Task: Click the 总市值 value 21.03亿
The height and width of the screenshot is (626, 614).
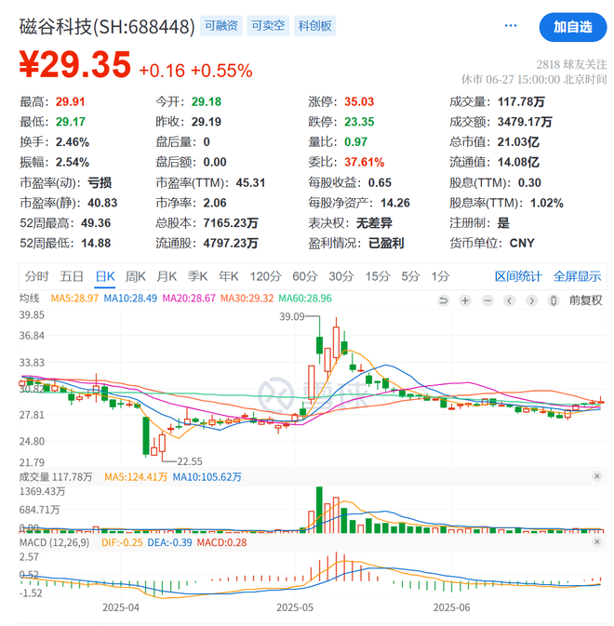Action: tap(518, 142)
